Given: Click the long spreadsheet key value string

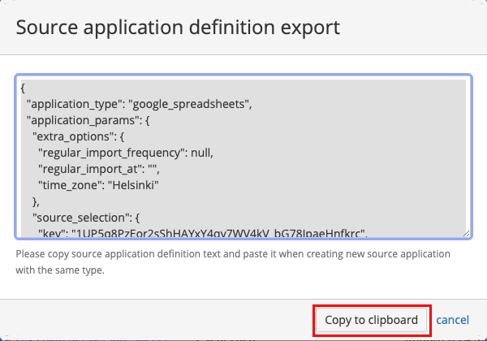Looking at the screenshot, I should (219, 234).
